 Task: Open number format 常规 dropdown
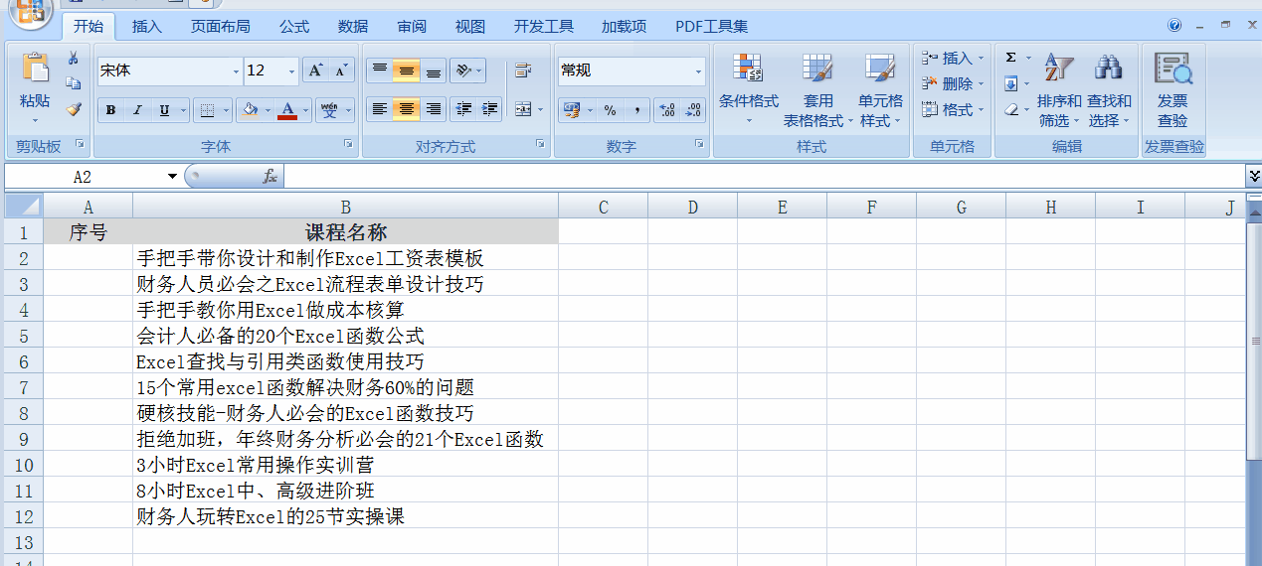point(698,71)
